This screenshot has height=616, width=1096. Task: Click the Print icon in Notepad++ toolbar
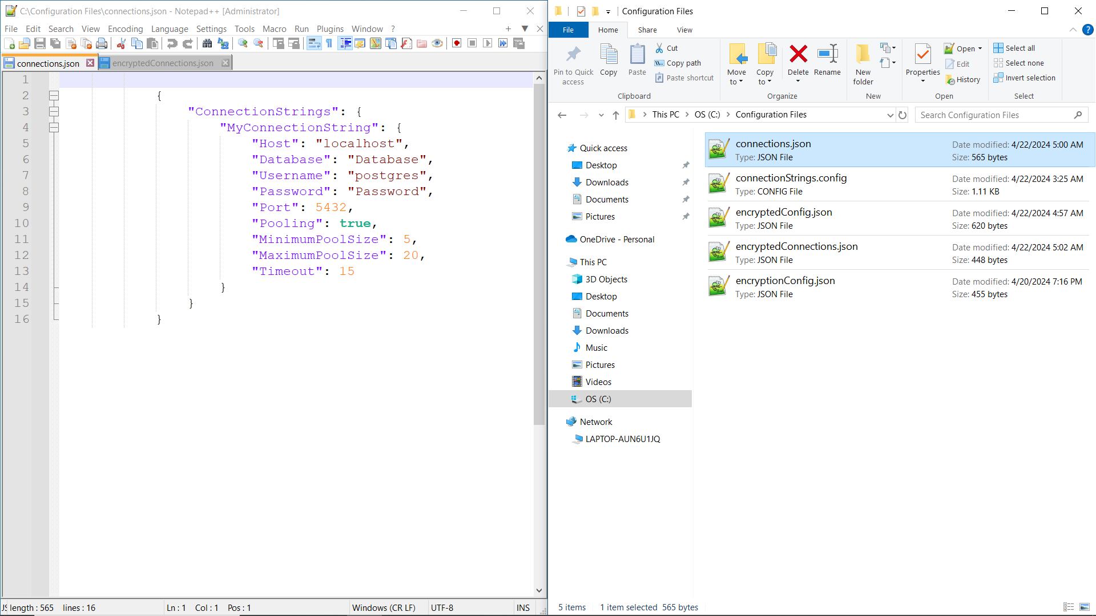(102, 44)
